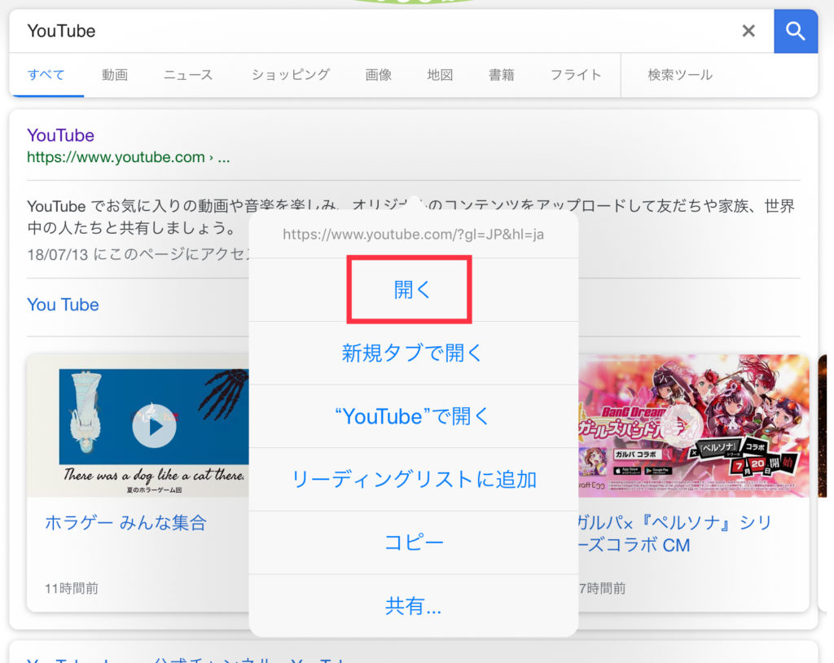Click the popup's youtube.com/?gl=JP&hl=ja URL text

pyautogui.click(x=413, y=234)
